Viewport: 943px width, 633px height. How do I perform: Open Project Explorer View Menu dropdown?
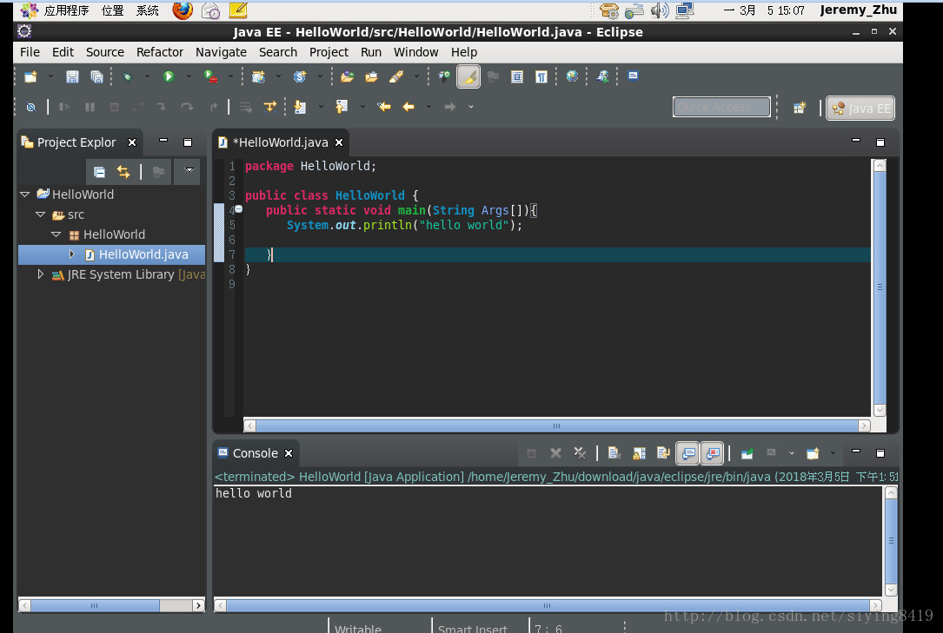(189, 171)
